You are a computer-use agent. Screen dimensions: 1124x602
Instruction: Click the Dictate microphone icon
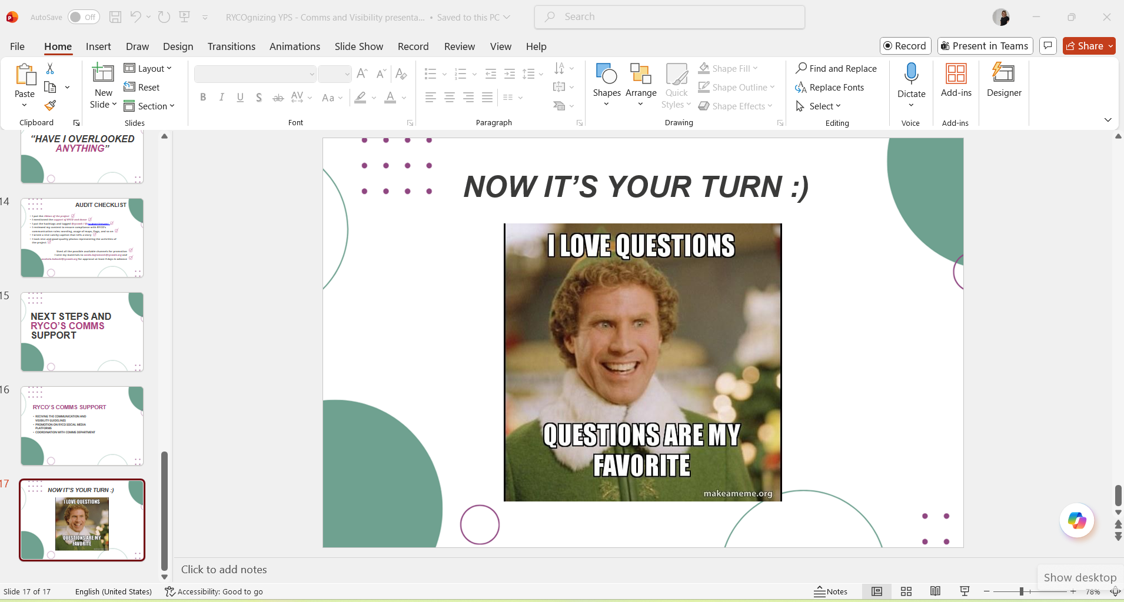click(911, 75)
